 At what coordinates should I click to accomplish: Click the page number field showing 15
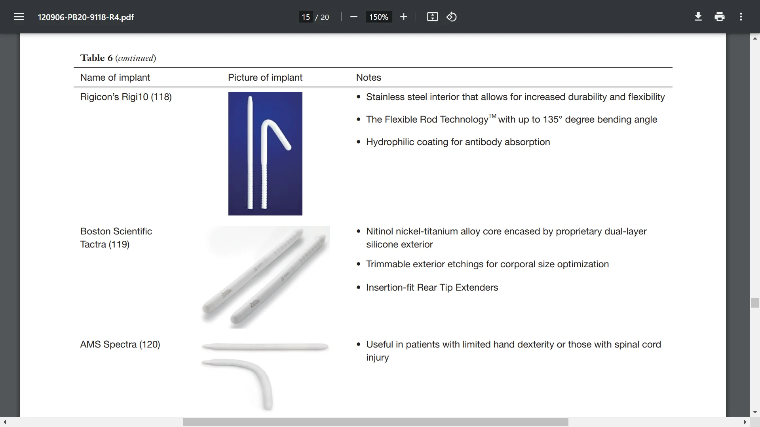[306, 17]
